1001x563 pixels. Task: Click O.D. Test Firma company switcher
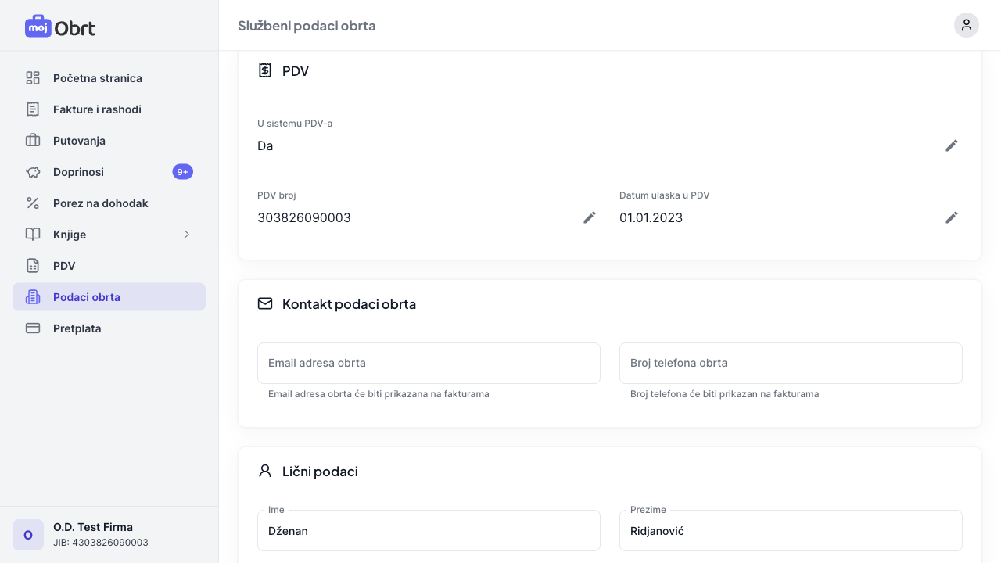[93, 535]
